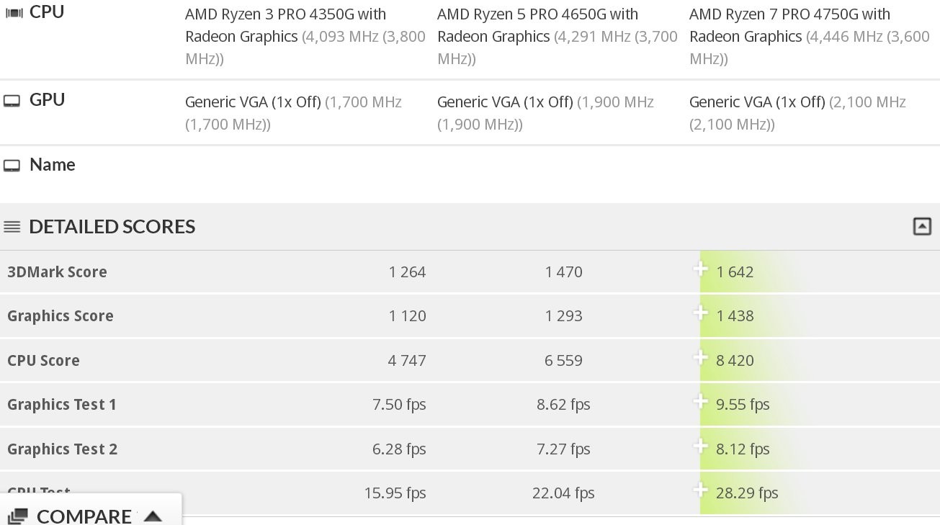Click plus icon beside 1 642 score

point(699,270)
